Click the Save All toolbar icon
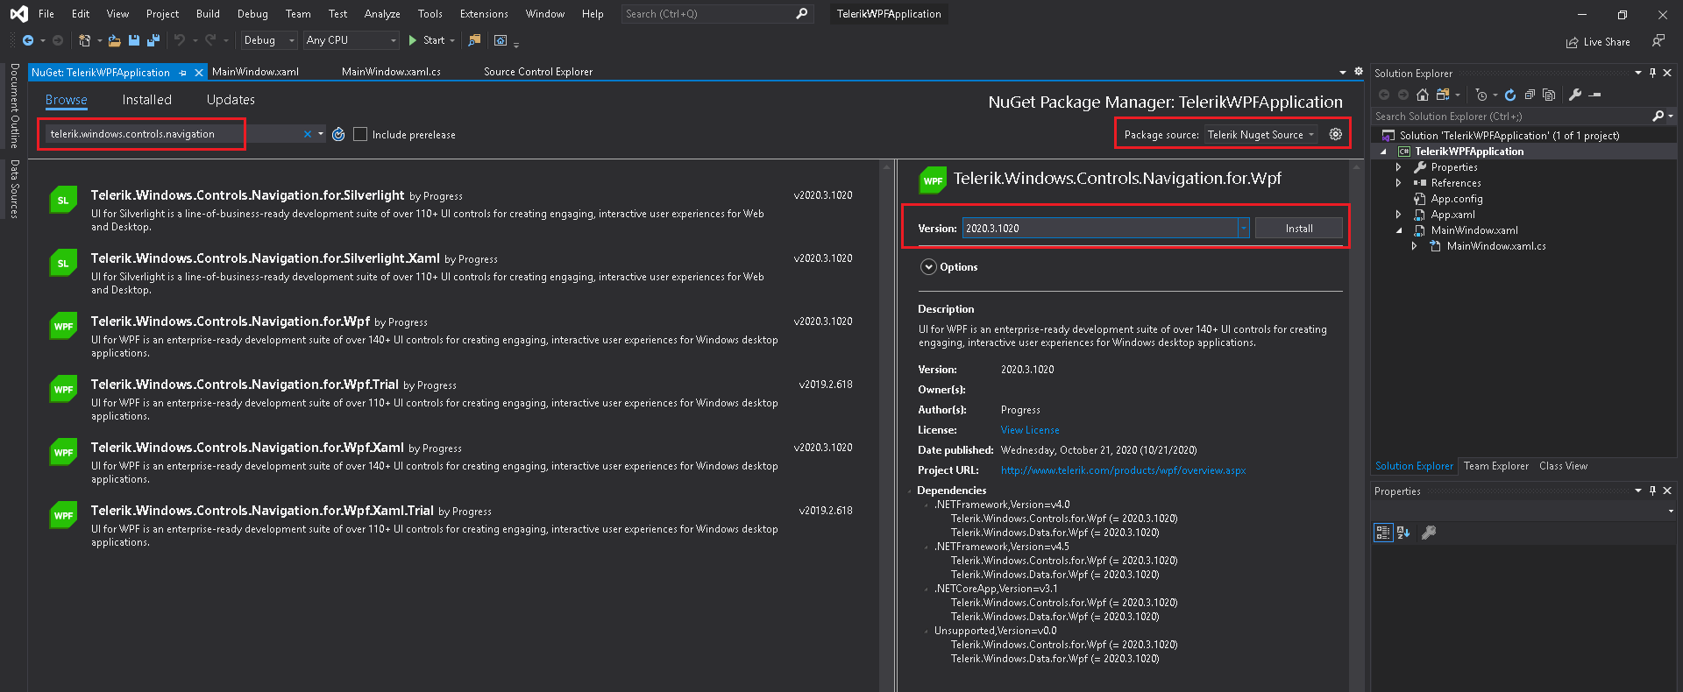 coord(153,40)
